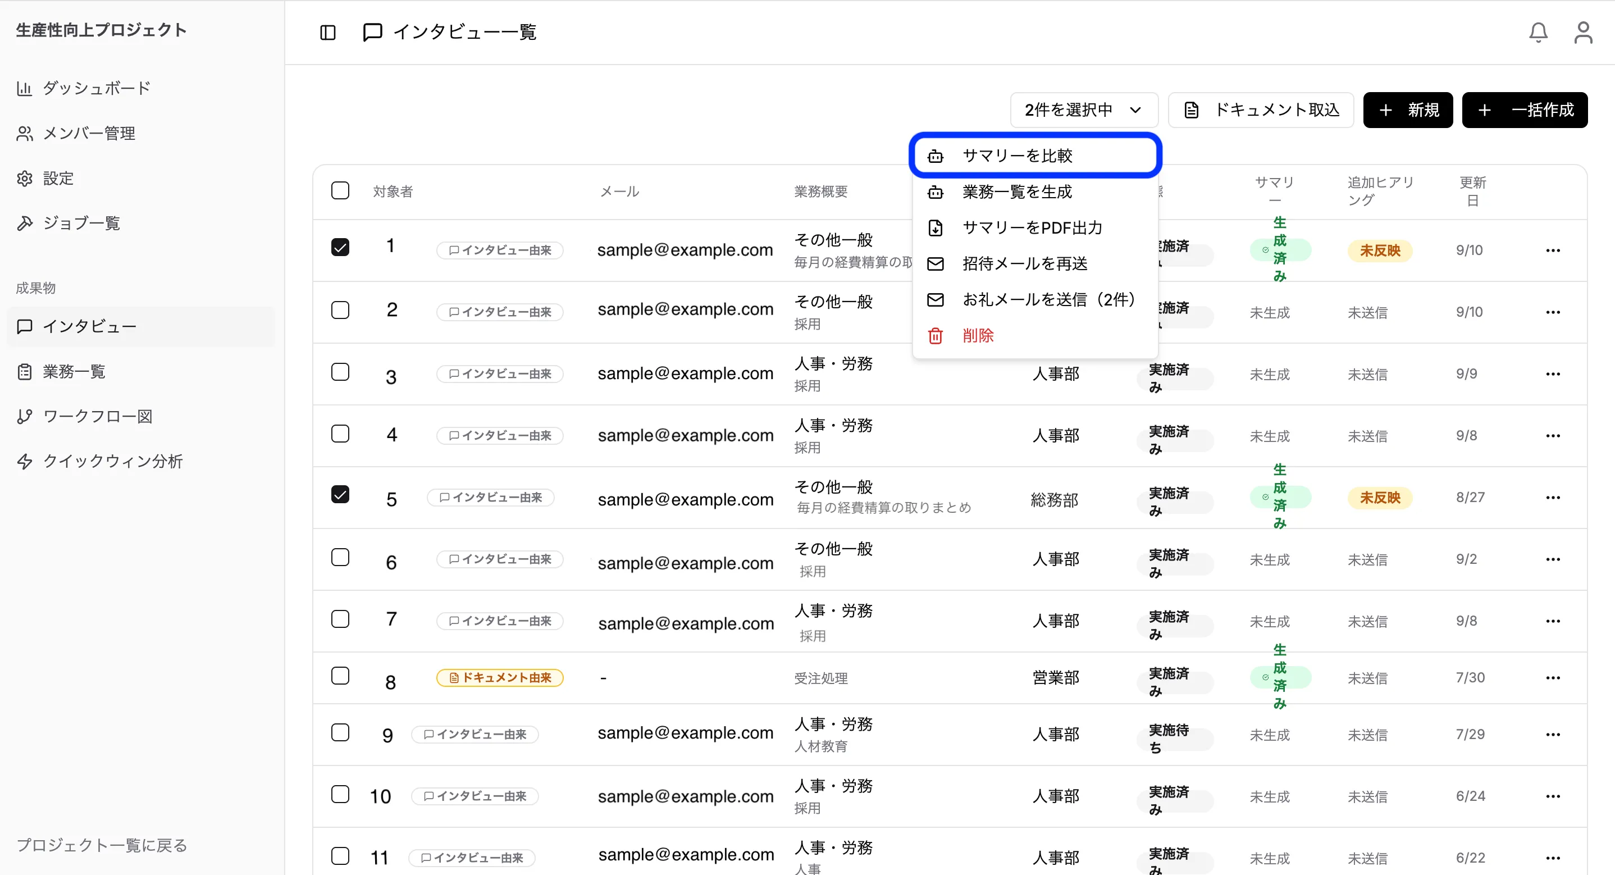
Task: Choose 招待メールを再送 from menu
Action: pyautogui.click(x=1035, y=263)
